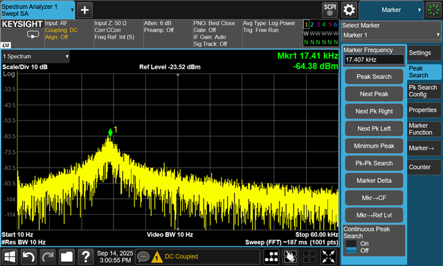Select trace 3 indicator
The height and width of the screenshot is (266, 443).
318,25
